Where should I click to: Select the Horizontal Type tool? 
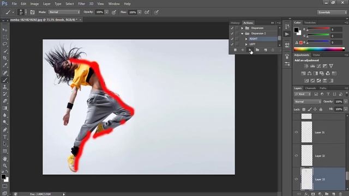coord(5,137)
